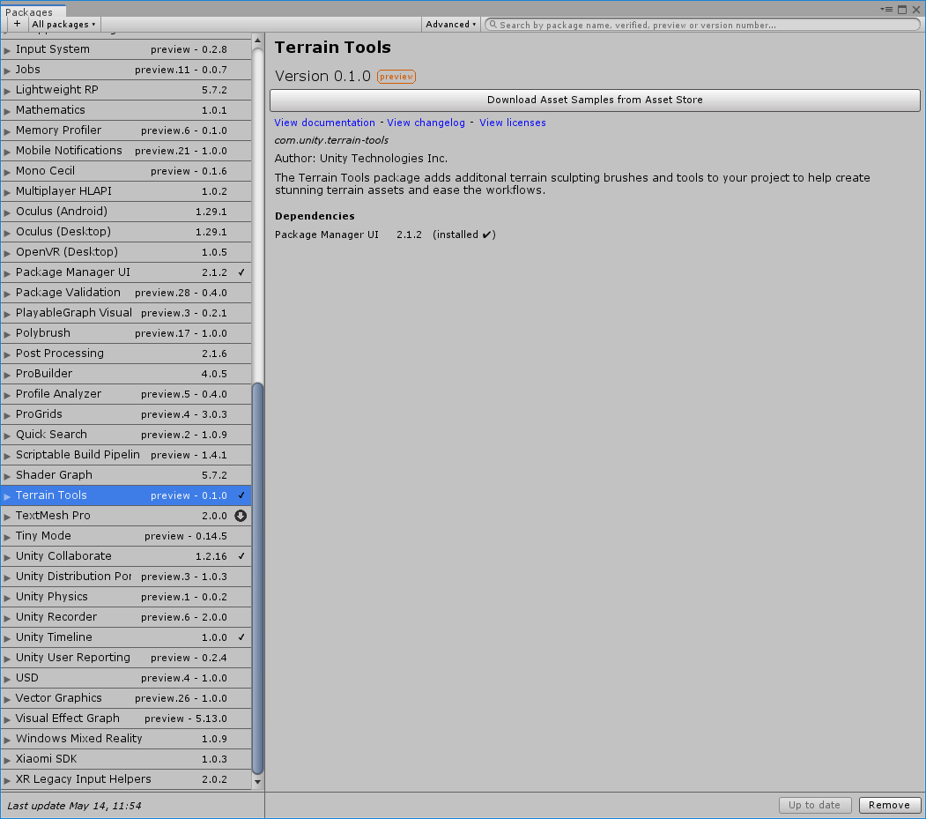Select the Vector Graphics package
This screenshot has height=819, width=926.
click(x=126, y=698)
